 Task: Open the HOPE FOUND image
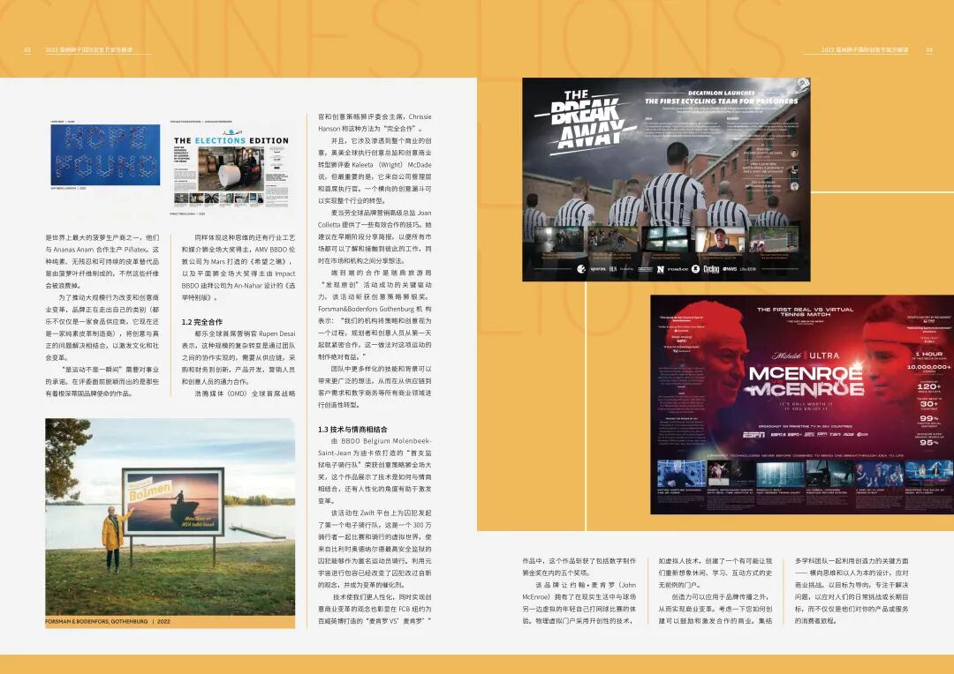[105, 154]
